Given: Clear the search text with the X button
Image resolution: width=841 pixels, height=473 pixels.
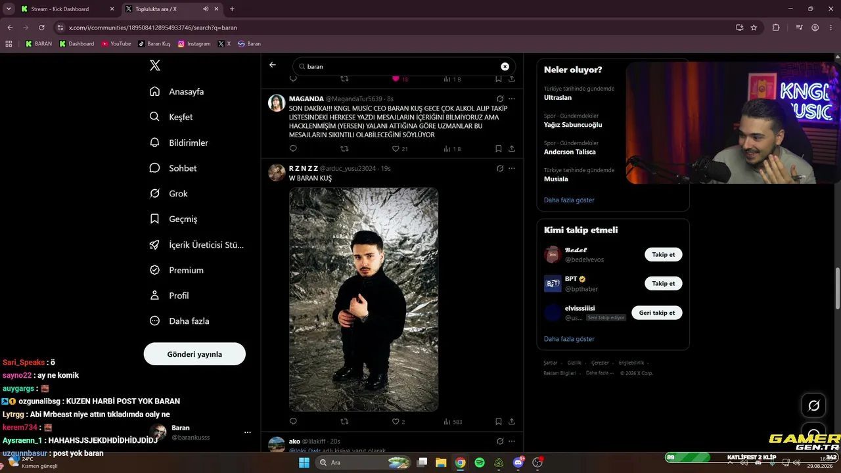Looking at the screenshot, I should click(x=505, y=66).
